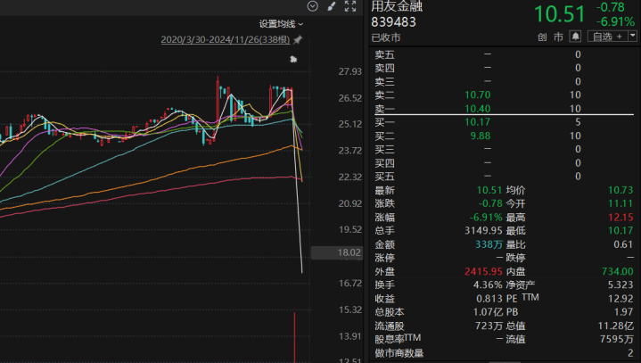The height and width of the screenshot is (363, 641).
Task: Add stock to watchlist with 自选 + button
Action: [x=608, y=37]
